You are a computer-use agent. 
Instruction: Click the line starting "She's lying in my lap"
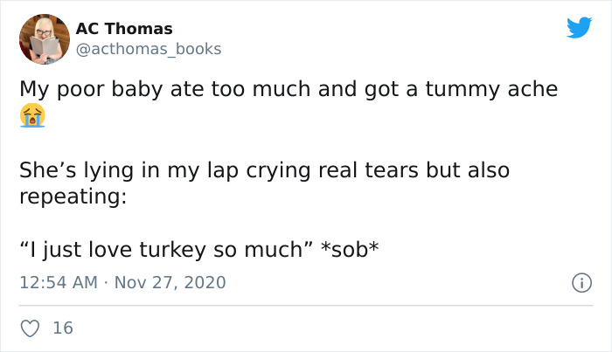pos(264,169)
